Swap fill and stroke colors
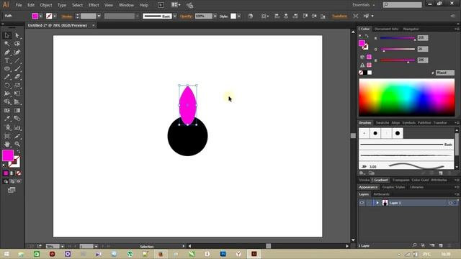The image size is (461, 259). pyautogui.click(x=19, y=152)
